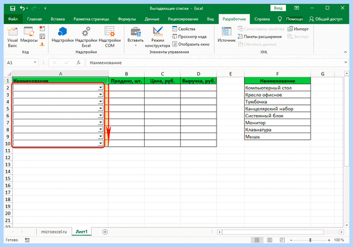The width and height of the screenshot is (353, 247).
Task: Switch to the Вставка tab
Action: tap(58, 19)
